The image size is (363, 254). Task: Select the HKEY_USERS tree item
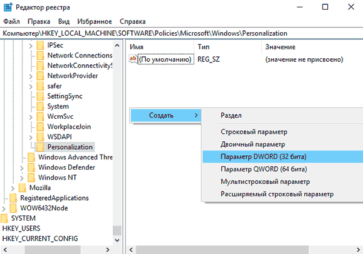21,229
